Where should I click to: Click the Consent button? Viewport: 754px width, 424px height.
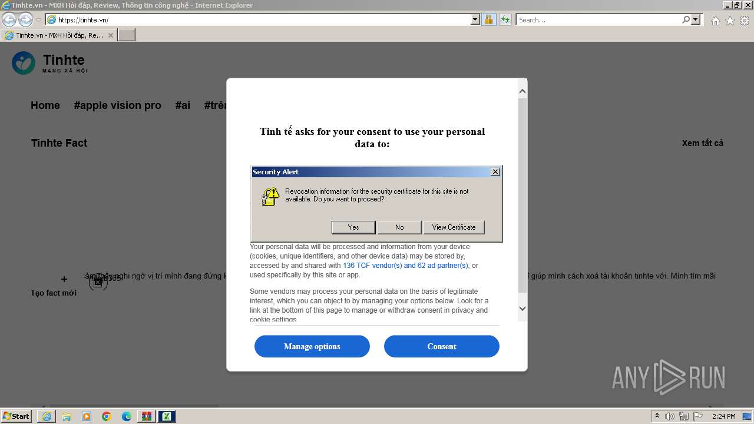pyautogui.click(x=442, y=346)
